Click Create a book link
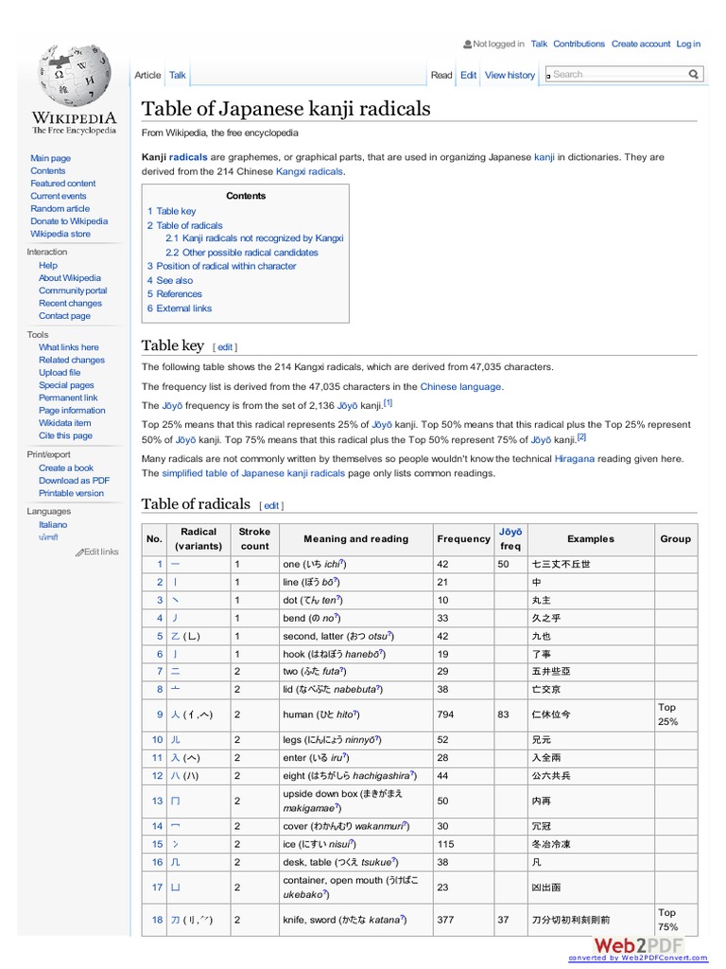Image resolution: width=726 pixels, height=969 pixels. (66, 468)
